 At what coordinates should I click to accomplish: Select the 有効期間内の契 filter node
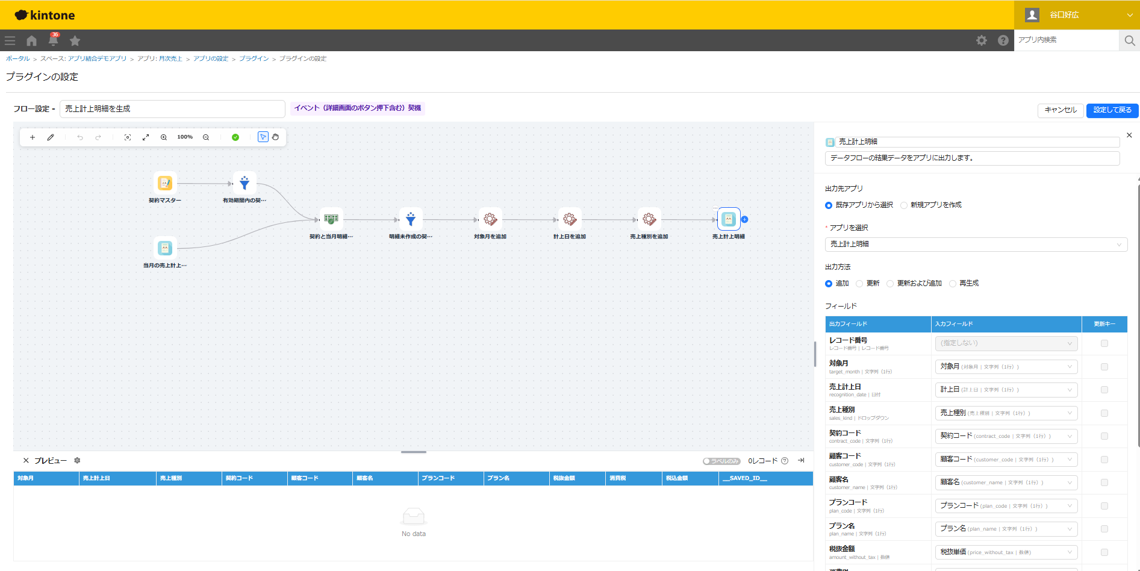(245, 183)
